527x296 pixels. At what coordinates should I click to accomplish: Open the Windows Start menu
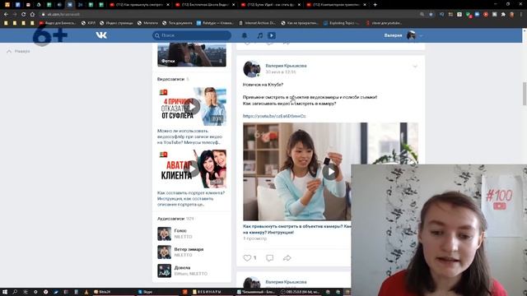5,292
